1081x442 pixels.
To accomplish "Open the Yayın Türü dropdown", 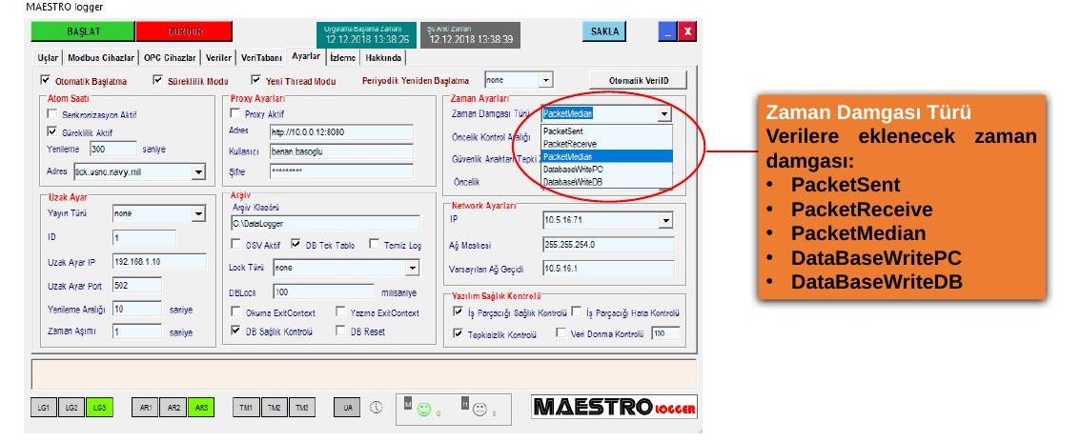I will tap(198, 213).
